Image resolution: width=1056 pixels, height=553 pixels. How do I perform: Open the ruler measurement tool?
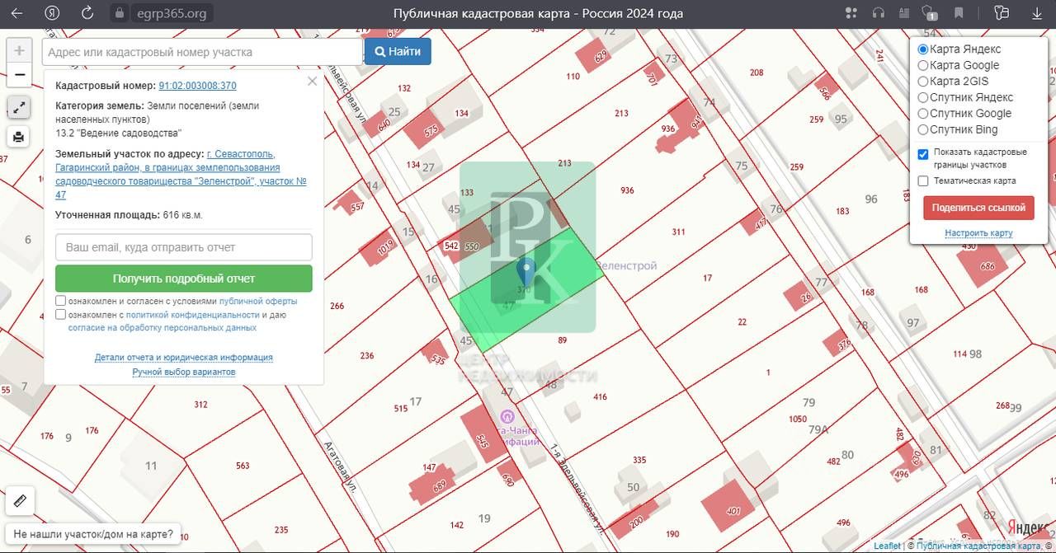tap(20, 499)
